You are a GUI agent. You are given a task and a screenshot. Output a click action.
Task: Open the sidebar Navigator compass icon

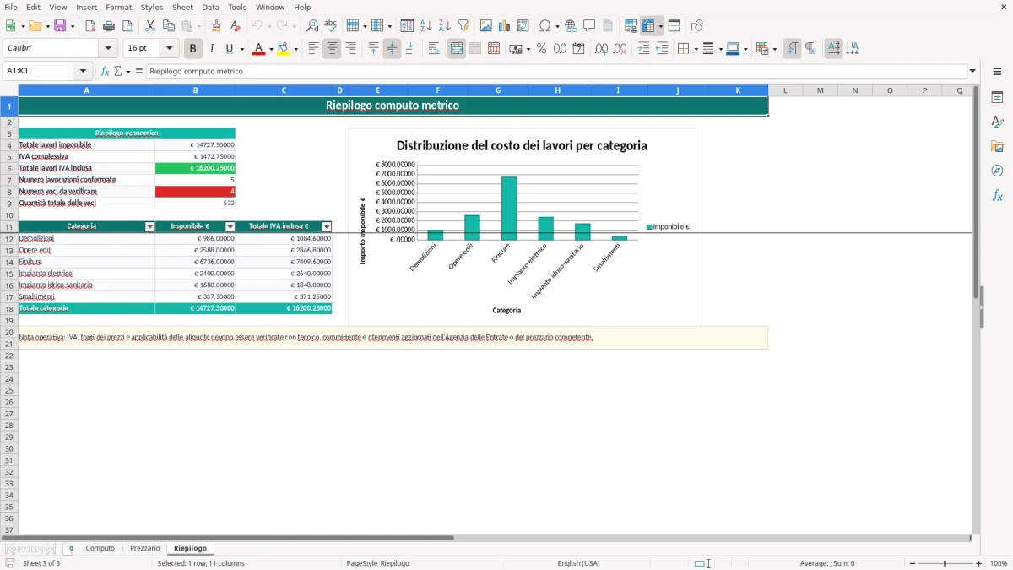pyautogui.click(x=997, y=171)
